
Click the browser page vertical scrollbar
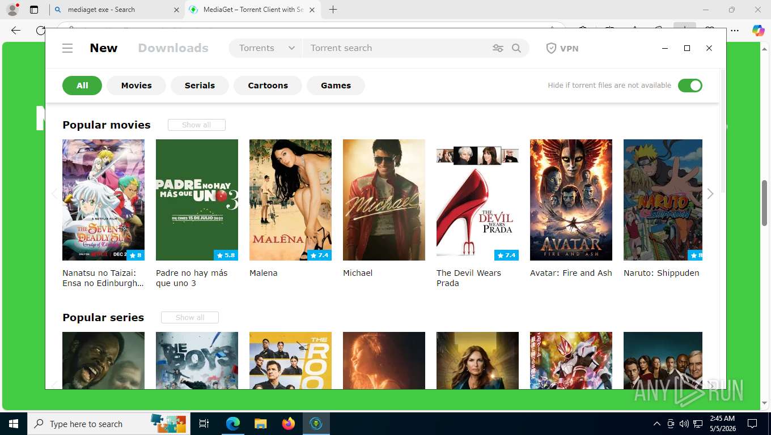[765, 203]
